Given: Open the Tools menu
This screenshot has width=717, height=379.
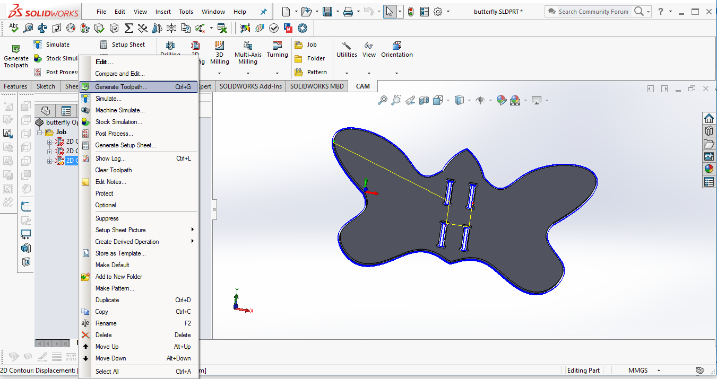Looking at the screenshot, I should tap(186, 12).
